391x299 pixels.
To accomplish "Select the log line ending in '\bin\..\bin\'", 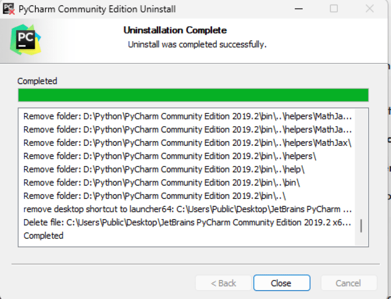I will 162,183.
